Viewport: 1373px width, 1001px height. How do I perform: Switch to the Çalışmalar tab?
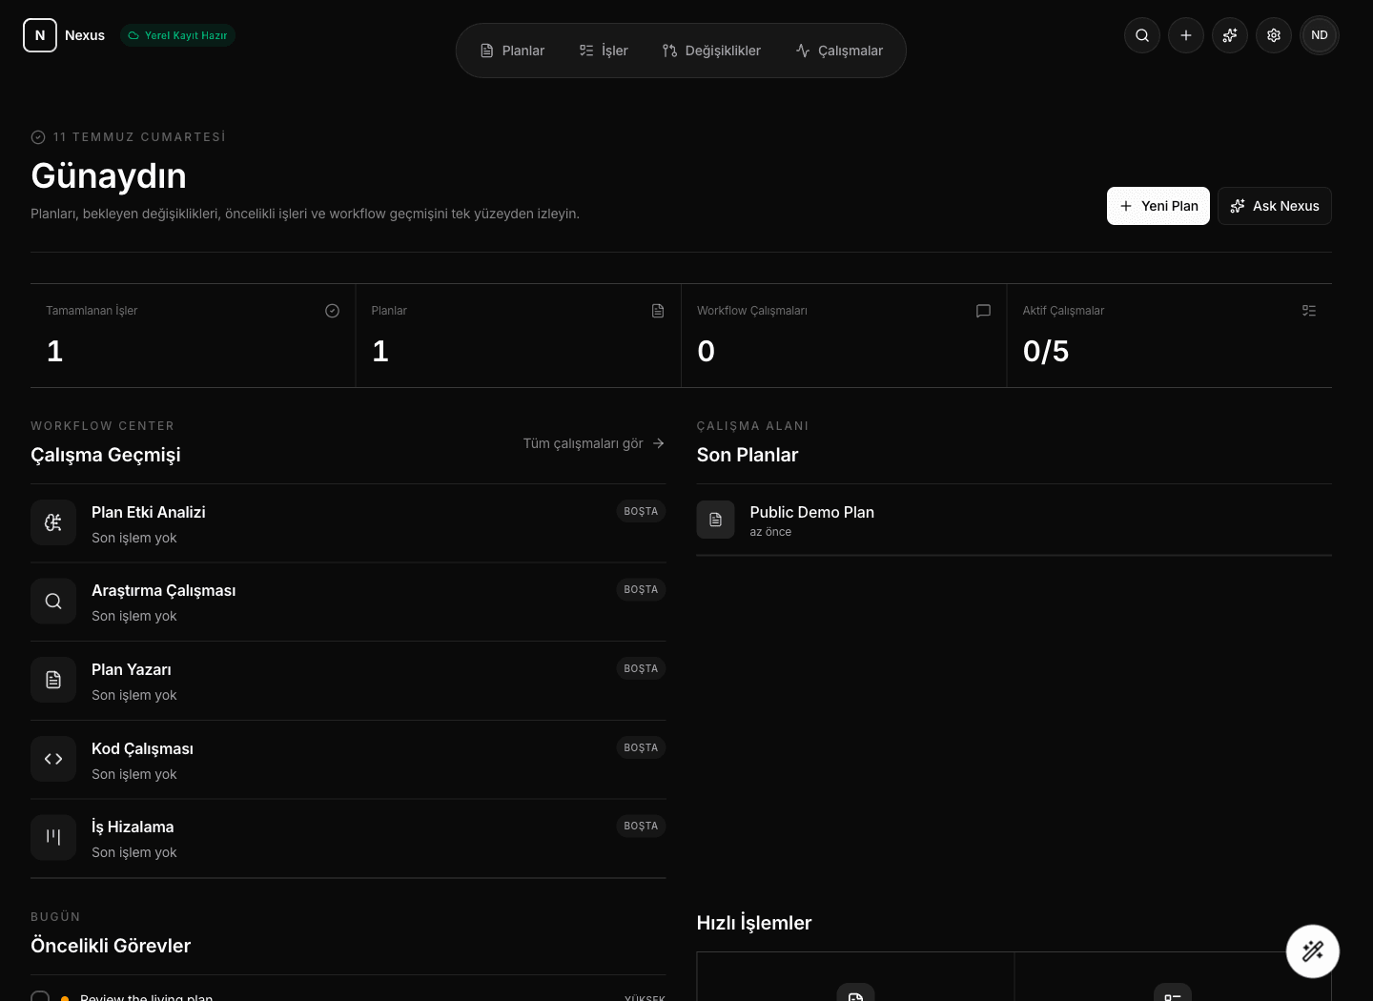point(839,51)
